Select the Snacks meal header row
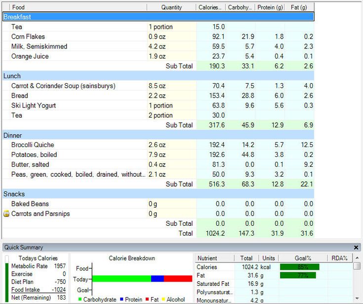Screen dimensions: 363x304 pyautogui.click(x=159, y=194)
